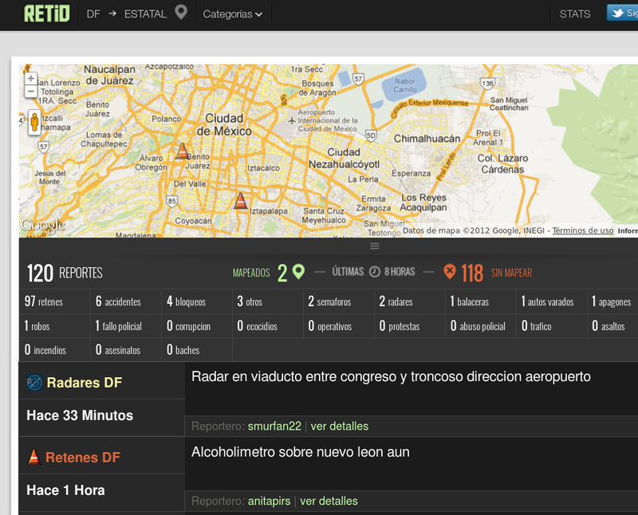Click the RETIO logo
Screen dimensions: 638x515
47,14
